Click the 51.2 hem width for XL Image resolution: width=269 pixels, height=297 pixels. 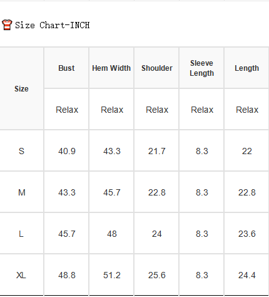pos(112,275)
